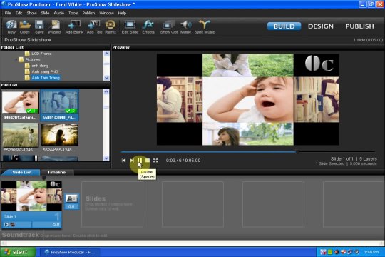This screenshot has height=257, width=385.
Task: Click the Open show toolbar icon
Action: pos(25,27)
